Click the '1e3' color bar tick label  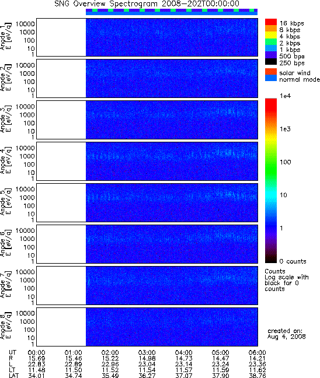click(x=285, y=129)
